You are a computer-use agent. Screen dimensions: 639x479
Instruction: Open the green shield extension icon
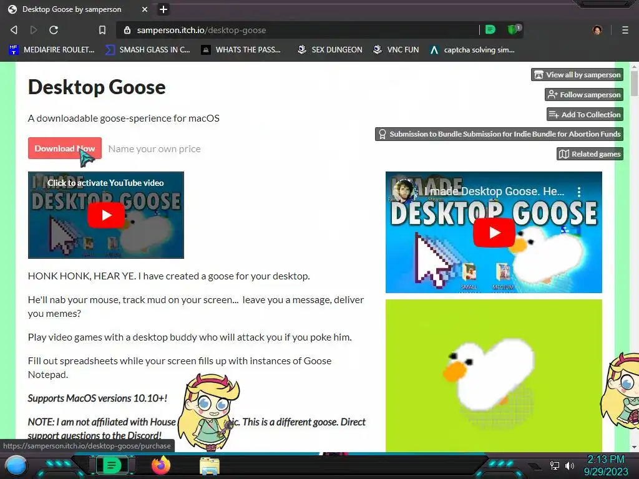[x=514, y=29]
